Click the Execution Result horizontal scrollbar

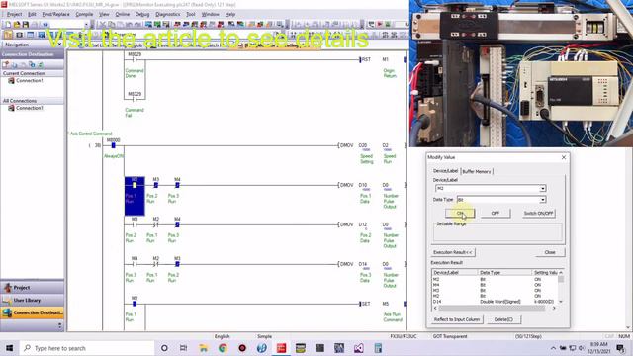click(492, 308)
